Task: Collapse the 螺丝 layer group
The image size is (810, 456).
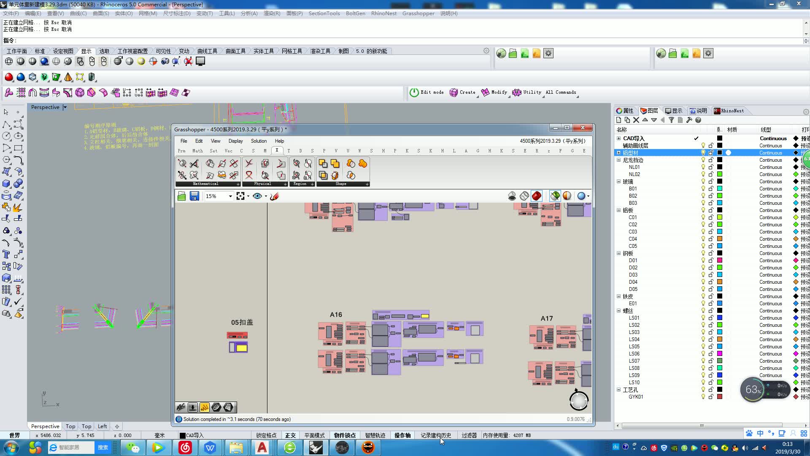Action: tap(618, 311)
